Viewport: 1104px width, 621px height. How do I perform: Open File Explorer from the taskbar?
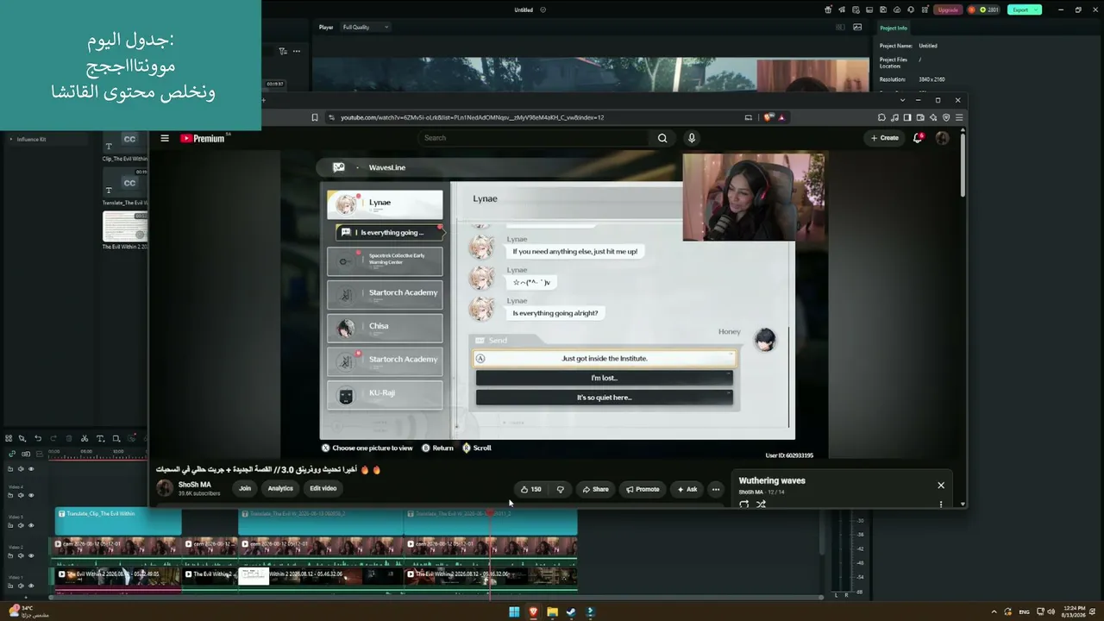point(552,612)
